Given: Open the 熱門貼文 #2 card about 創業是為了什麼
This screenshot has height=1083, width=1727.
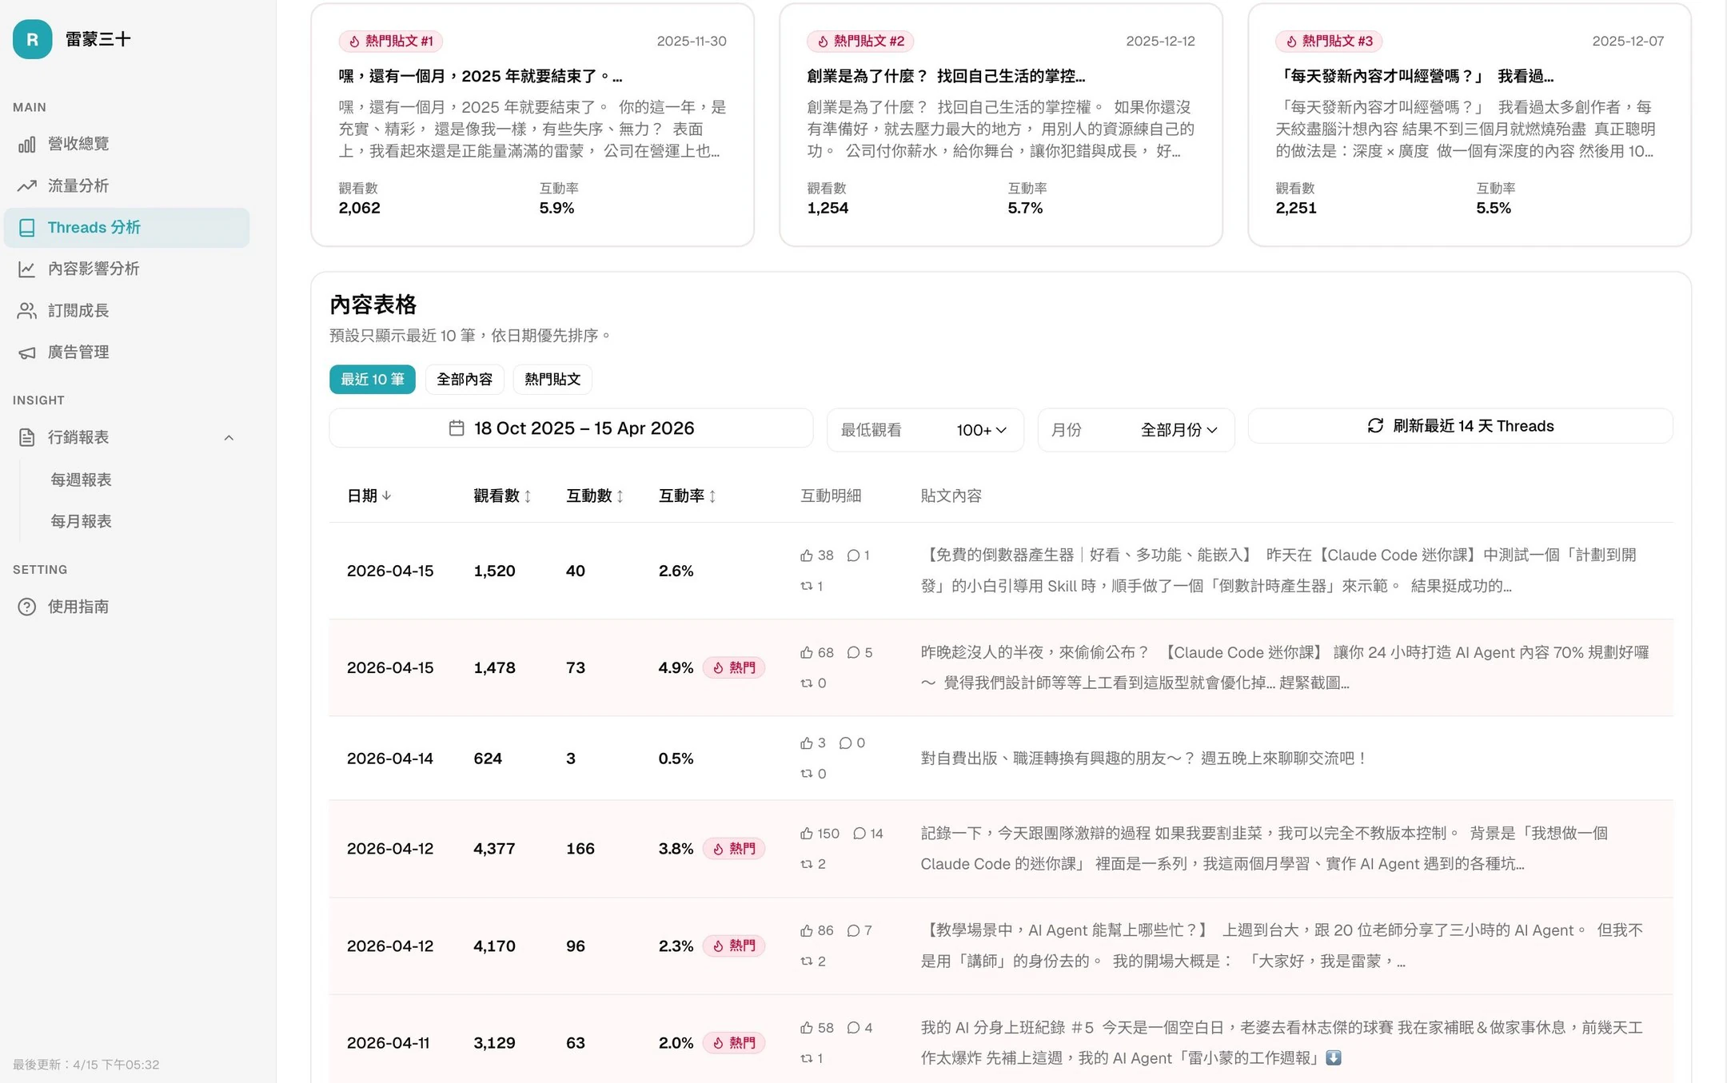Looking at the screenshot, I should (1001, 125).
